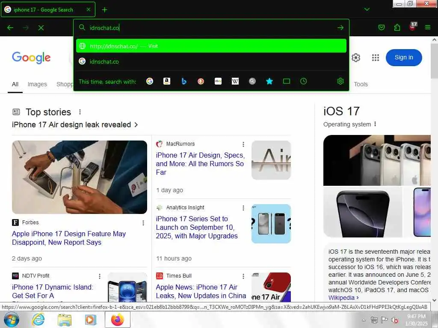
Task: Follow the Wikipedia link in iOS 17 panel
Action: (x=343, y=298)
